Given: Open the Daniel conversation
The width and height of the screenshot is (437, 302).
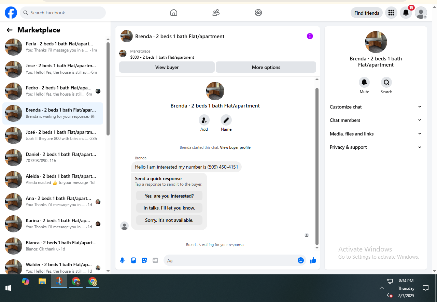Looking at the screenshot, I should (x=53, y=157).
